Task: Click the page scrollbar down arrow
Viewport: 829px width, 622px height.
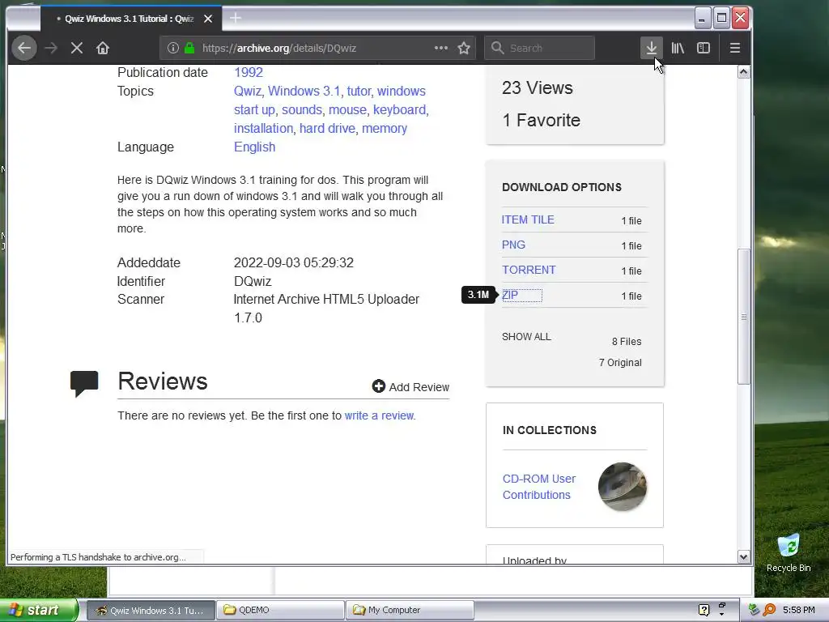Action: (x=743, y=556)
